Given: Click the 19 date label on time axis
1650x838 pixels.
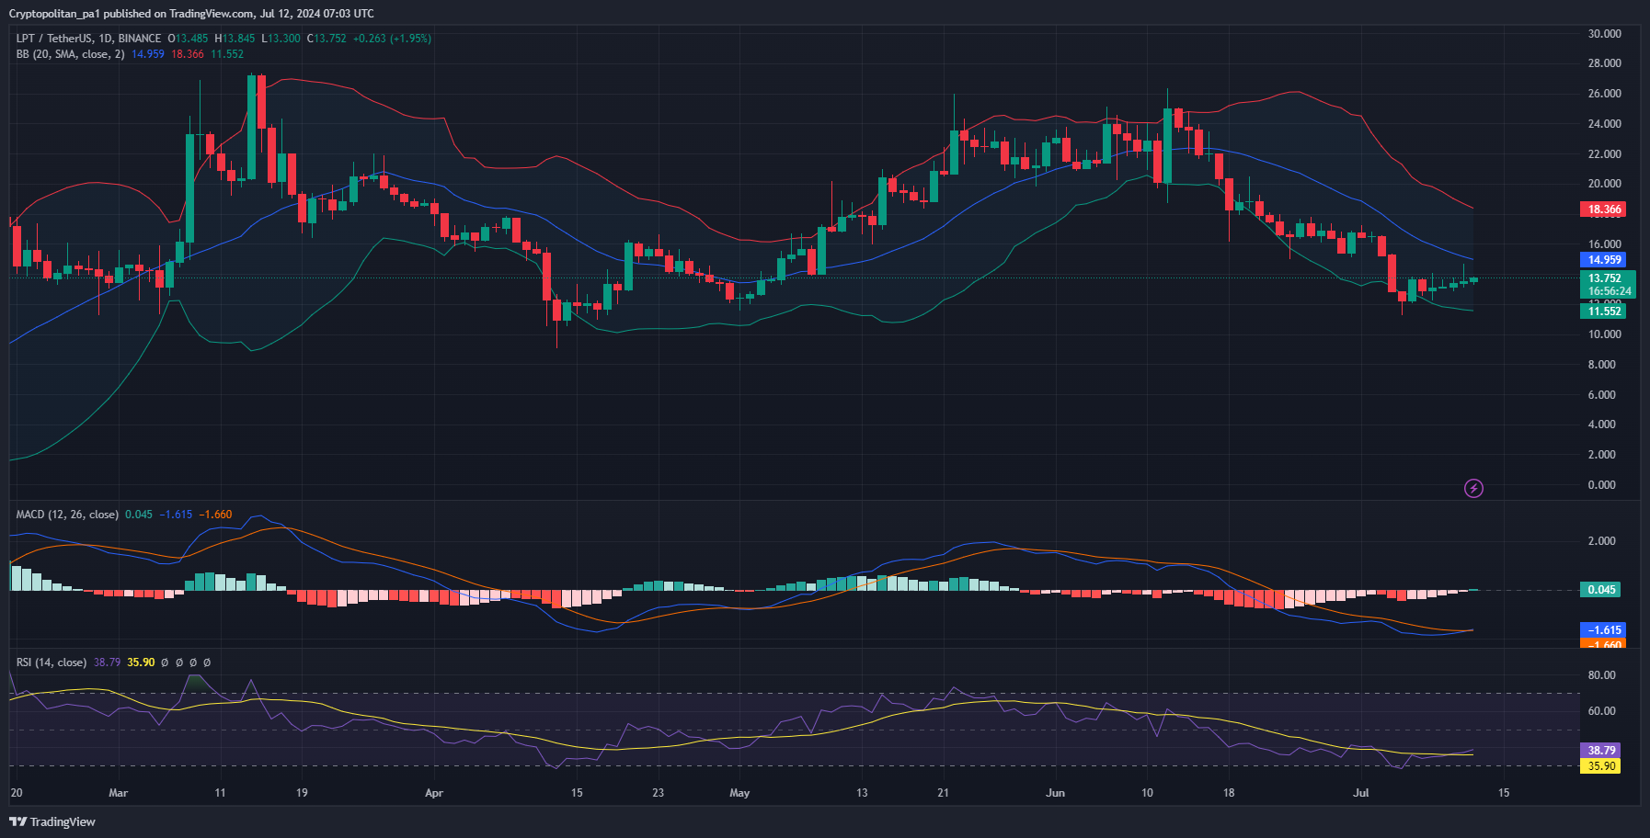Looking at the screenshot, I should [x=302, y=793].
